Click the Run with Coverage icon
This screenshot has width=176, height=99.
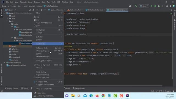click(159, 6)
